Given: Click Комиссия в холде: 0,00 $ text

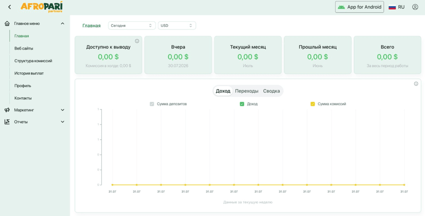Looking at the screenshot, I should (x=109, y=66).
